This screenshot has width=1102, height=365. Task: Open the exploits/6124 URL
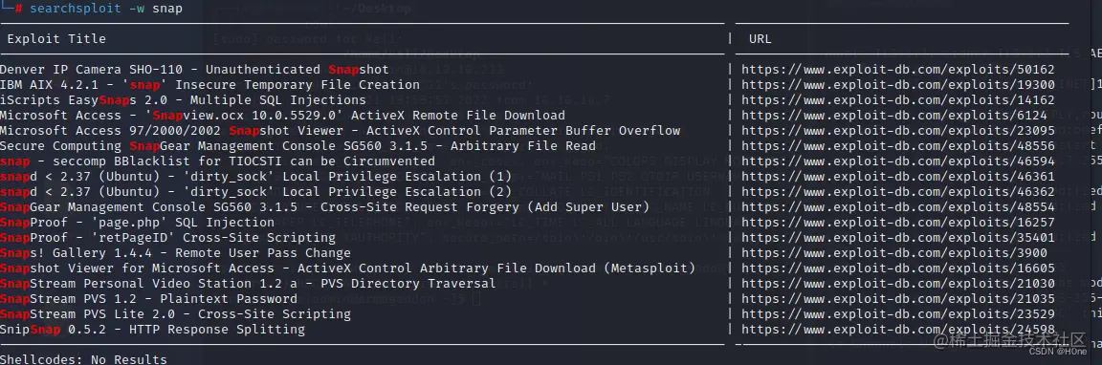tap(894, 116)
